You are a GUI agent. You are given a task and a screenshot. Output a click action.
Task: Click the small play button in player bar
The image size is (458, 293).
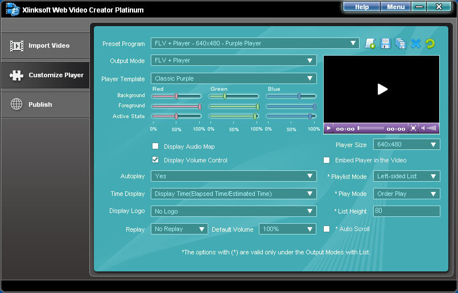(x=329, y=128)
